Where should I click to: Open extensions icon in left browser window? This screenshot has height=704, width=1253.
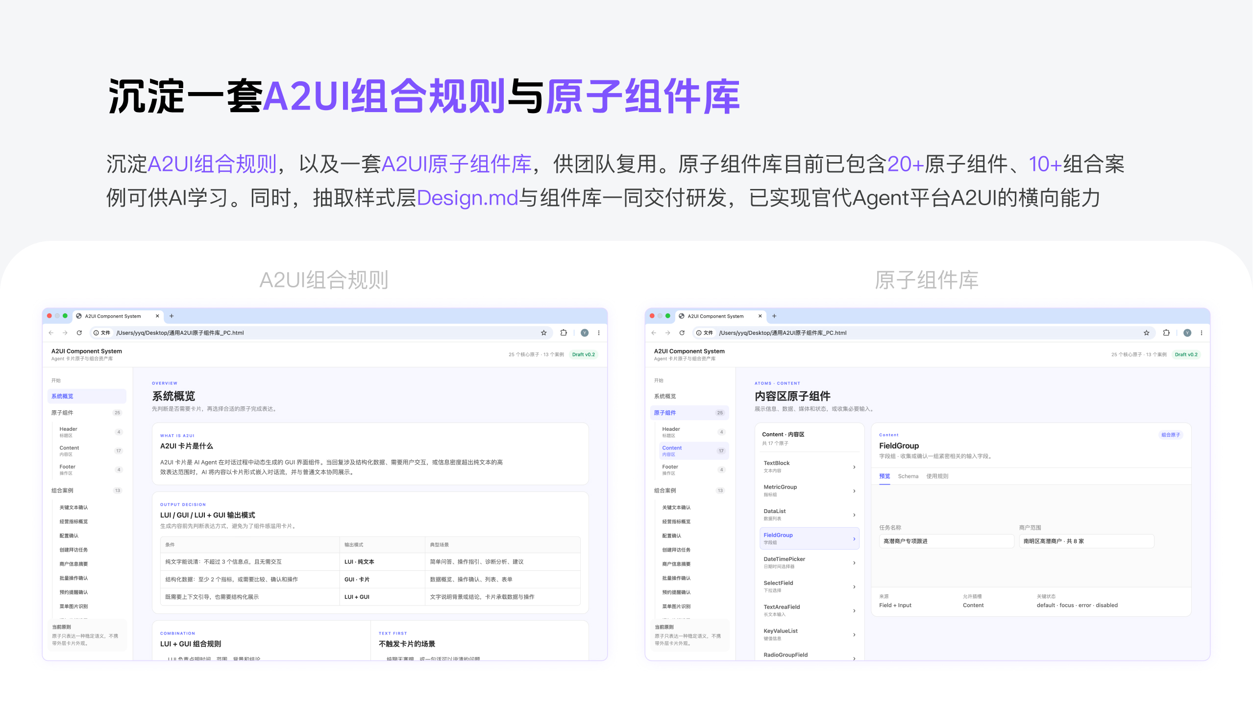click(x=564, y=333)
